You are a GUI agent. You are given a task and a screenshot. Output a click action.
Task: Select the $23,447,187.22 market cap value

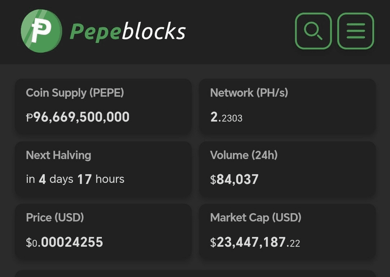255,242
